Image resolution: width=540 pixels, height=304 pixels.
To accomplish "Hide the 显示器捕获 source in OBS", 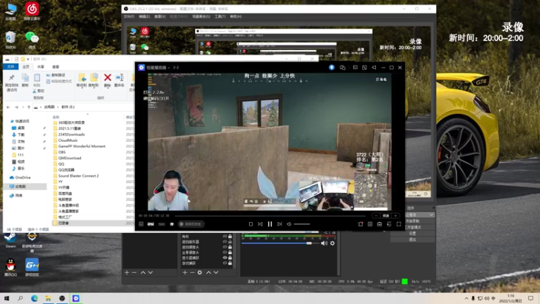I will pyautogui.click(x=225, y=257).
